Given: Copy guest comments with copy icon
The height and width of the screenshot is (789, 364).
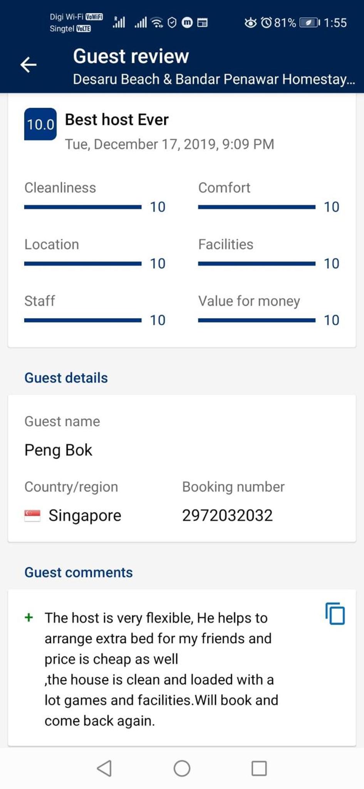Looking at the screenshot, I should [x=335, y=613].
